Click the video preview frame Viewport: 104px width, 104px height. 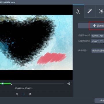[36, 42]
